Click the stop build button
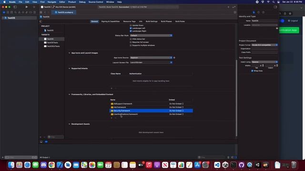305x171 pixels. tap(34, 7)
